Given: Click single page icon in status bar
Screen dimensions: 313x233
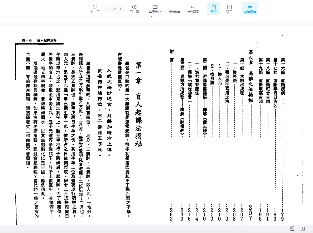Looking at the screenshot, I should (x=292, y=229).
